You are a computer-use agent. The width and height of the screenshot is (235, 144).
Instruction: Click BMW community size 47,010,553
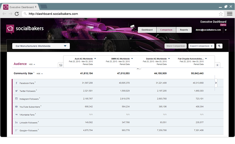pyautogui.click(x=123, y=73)
